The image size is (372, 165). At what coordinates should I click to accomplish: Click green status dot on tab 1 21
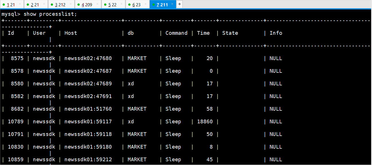pos(4,5)
